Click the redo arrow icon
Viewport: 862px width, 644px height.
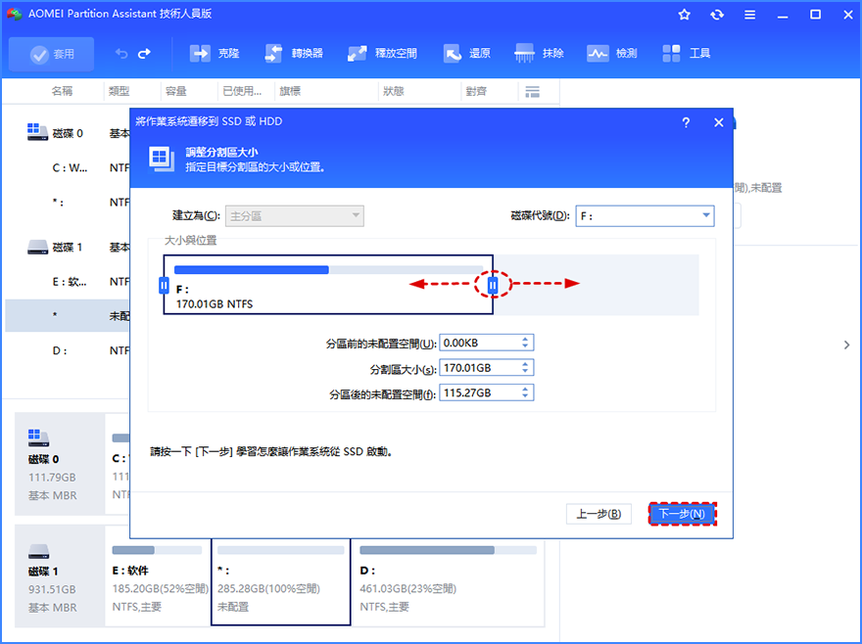(x=145, y=53)
